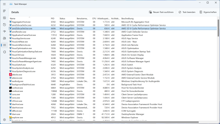This screenshot has width=220, height=124.
Task: Sort by the Benutzername column header
Action: (x=83, y=18)
